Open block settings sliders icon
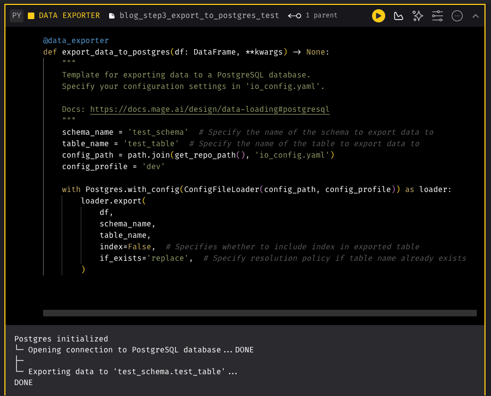 coord(437,16)
